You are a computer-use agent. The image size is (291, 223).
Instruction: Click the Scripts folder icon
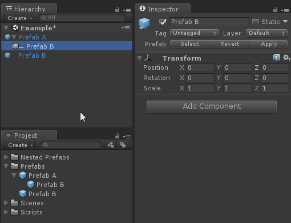[15, 212]
